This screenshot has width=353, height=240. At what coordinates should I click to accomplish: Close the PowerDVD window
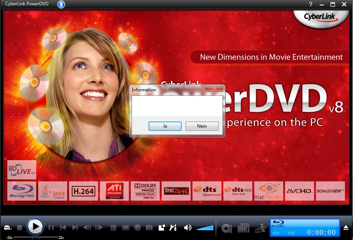click(344, 4)
